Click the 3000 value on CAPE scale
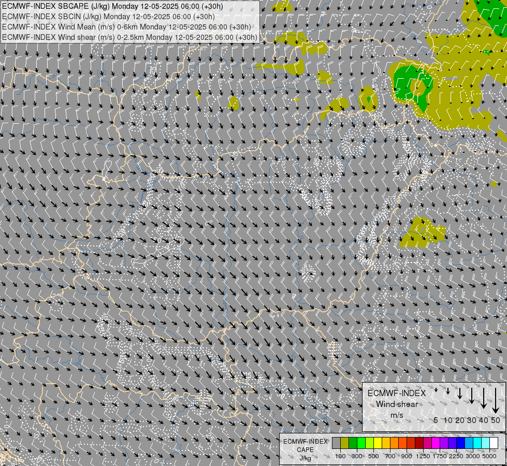Viewport: 507px width, 466px height. (473, 456)
